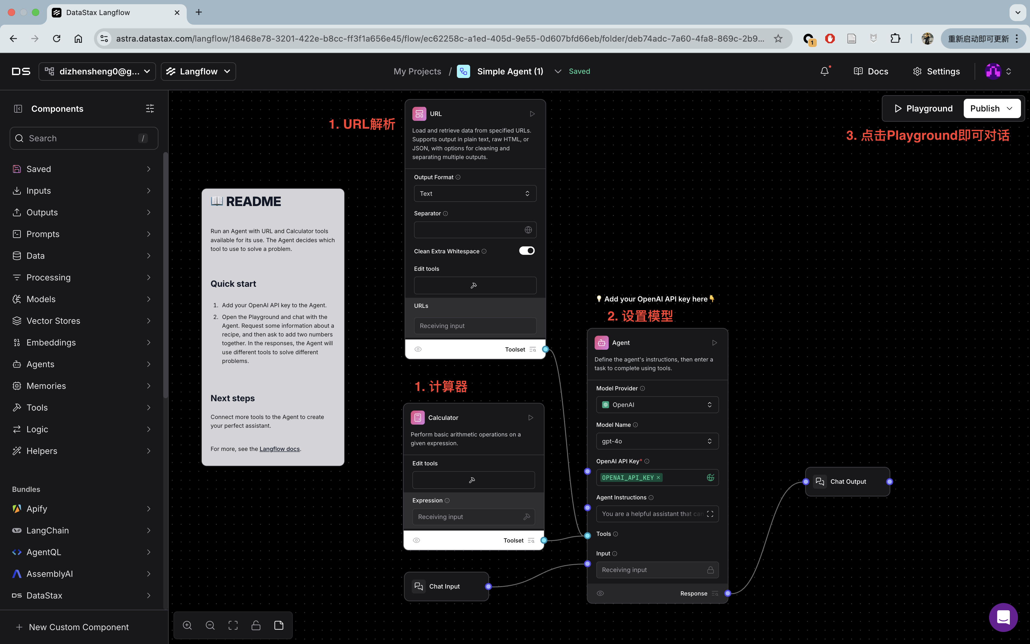The image size is (1030, 644).
Task: Toggle Calculator Toolset visibility eye
Action: (x=417, y=540)
